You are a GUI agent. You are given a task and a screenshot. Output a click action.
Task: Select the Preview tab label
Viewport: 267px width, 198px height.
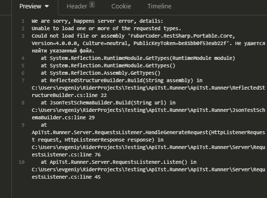tap(30, 6)
